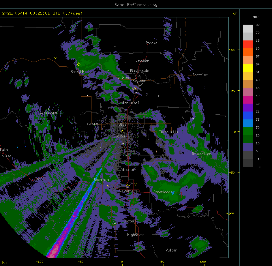
Task: Click the Strathmore city label
Action: tap(163, 192)
